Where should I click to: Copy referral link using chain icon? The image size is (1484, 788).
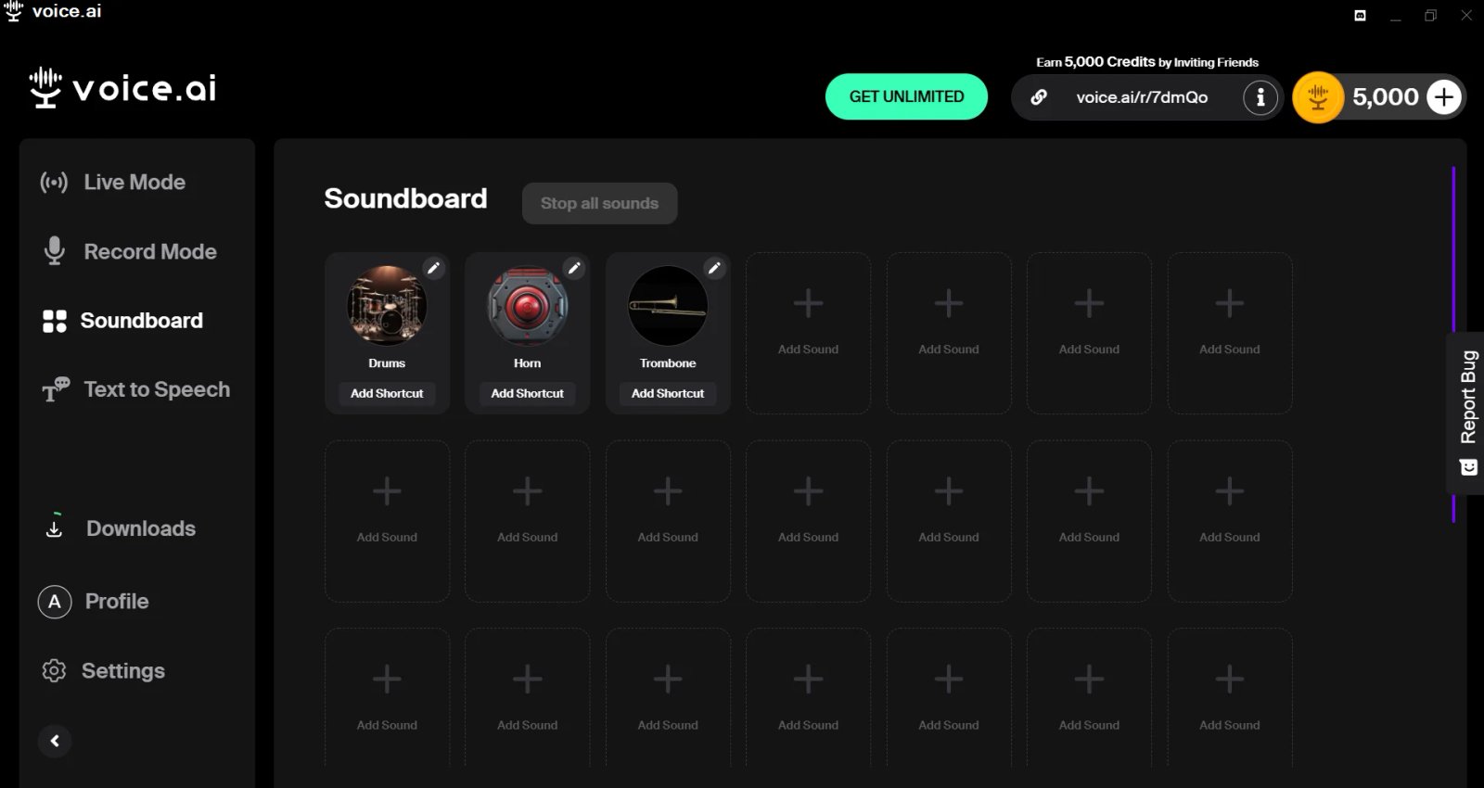point(1039,96)
